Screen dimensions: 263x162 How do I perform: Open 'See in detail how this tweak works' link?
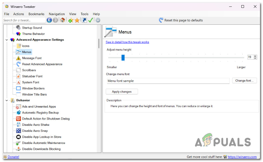pyautogui.click(x=127, y=42)
